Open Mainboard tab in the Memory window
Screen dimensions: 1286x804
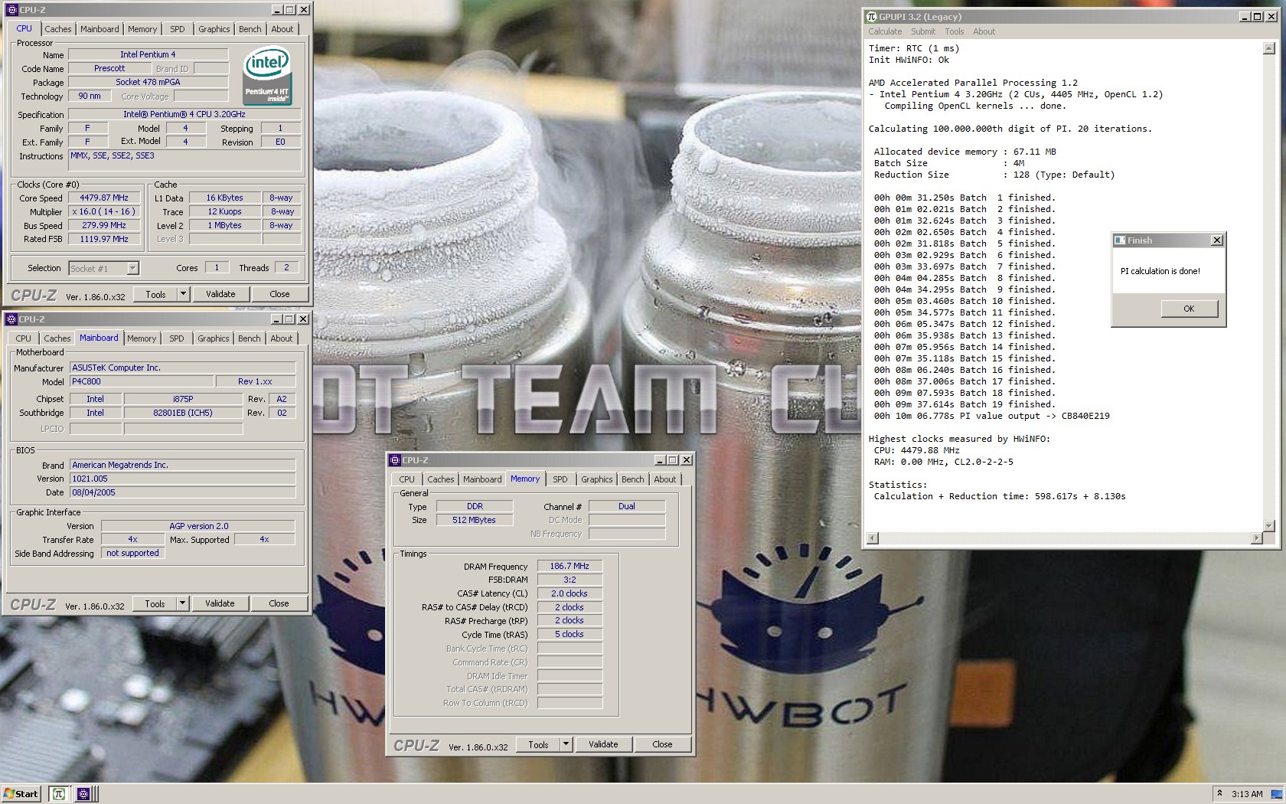point(482,479)
